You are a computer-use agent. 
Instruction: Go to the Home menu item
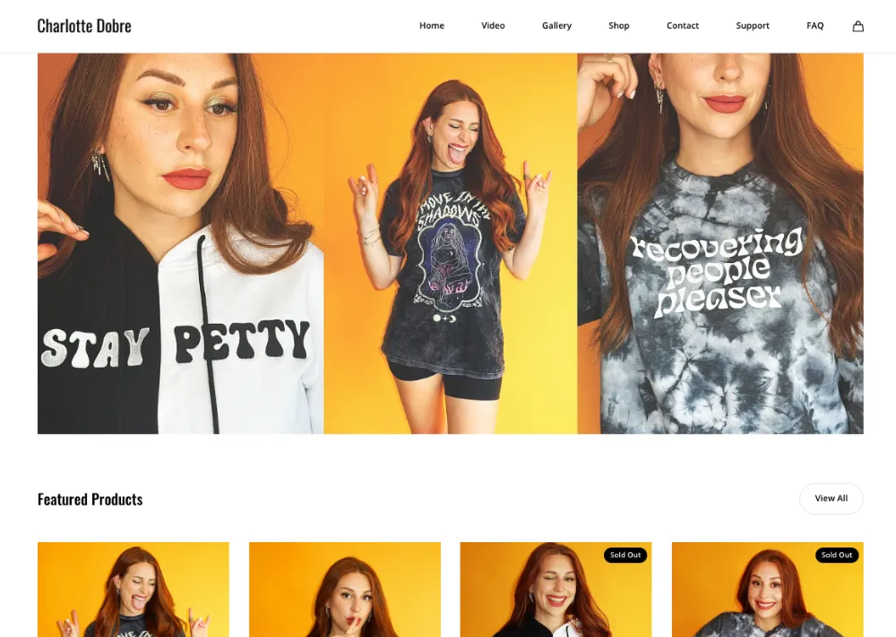pyautogui.click(x=432, y=26)
